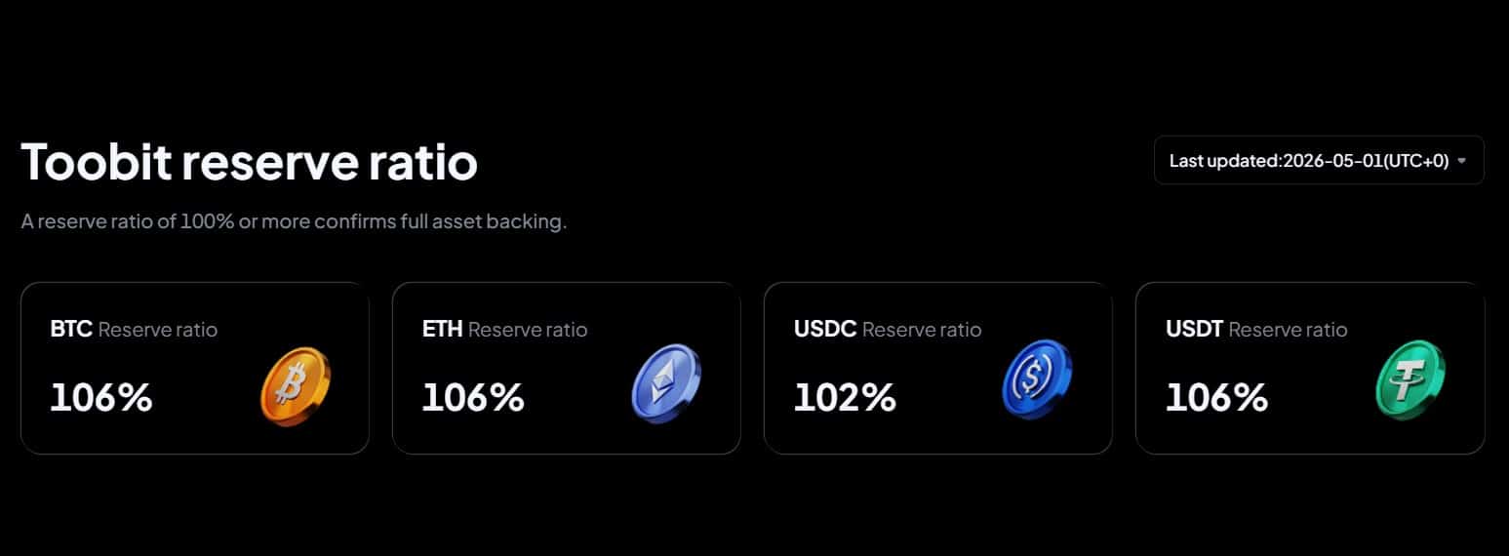
Task: Click the 106% value under BTC
Action: (x=101, y=397)
